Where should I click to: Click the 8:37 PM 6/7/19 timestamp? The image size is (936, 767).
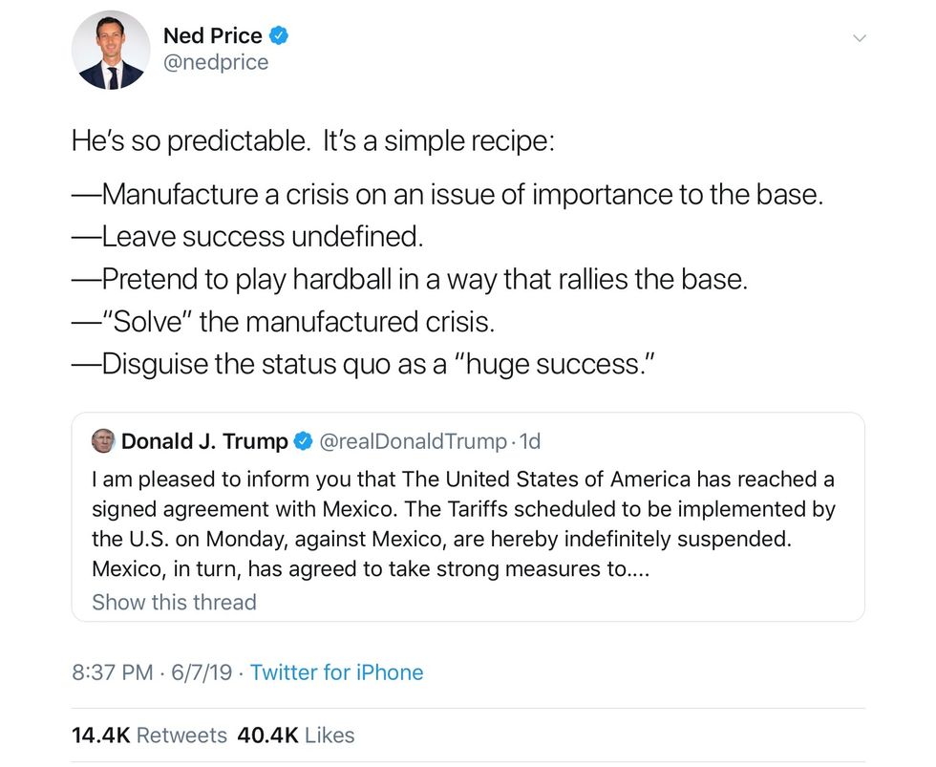tap(152, 672)
